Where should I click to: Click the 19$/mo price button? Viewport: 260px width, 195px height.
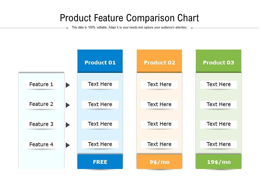[219, 162]
